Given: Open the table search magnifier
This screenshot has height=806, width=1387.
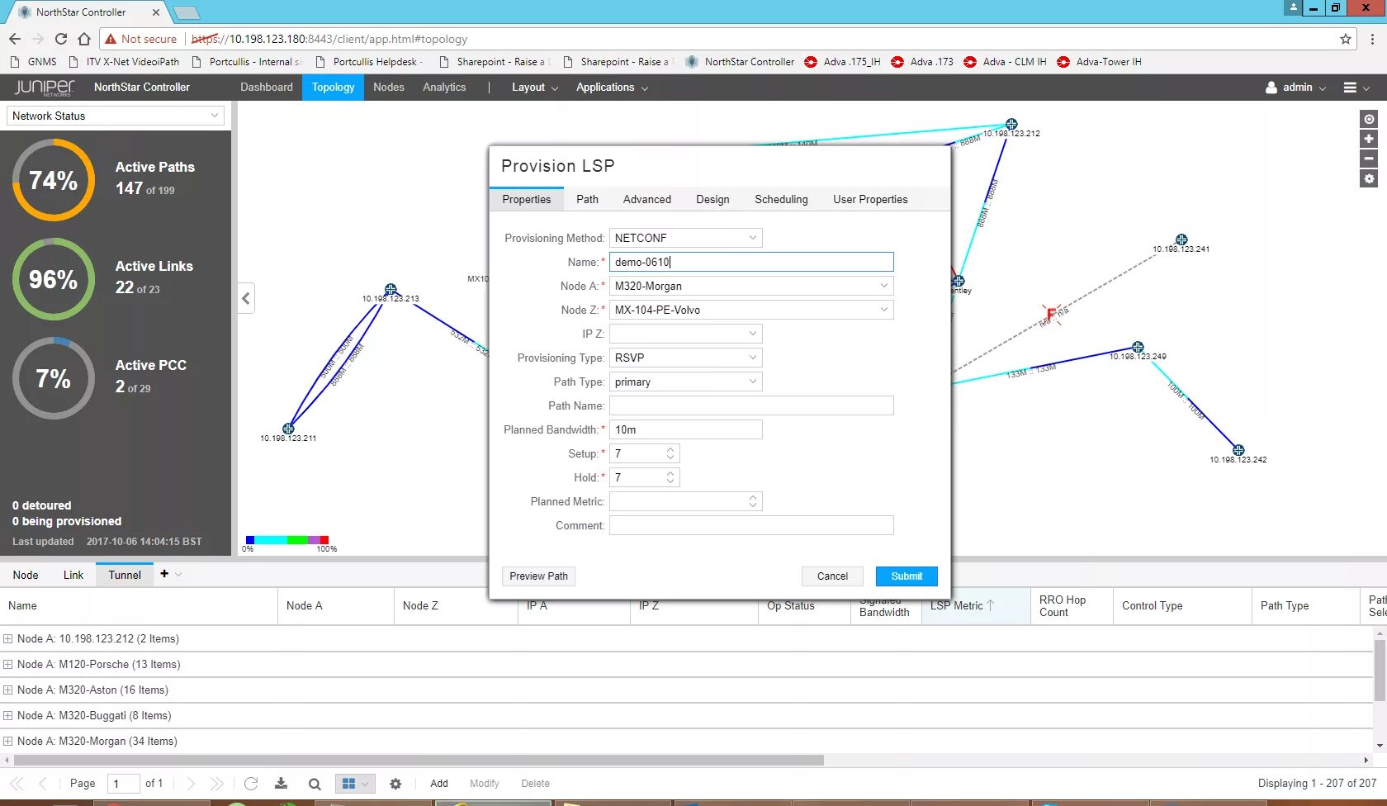Looking at the screenshot, I should coord(315,784).
